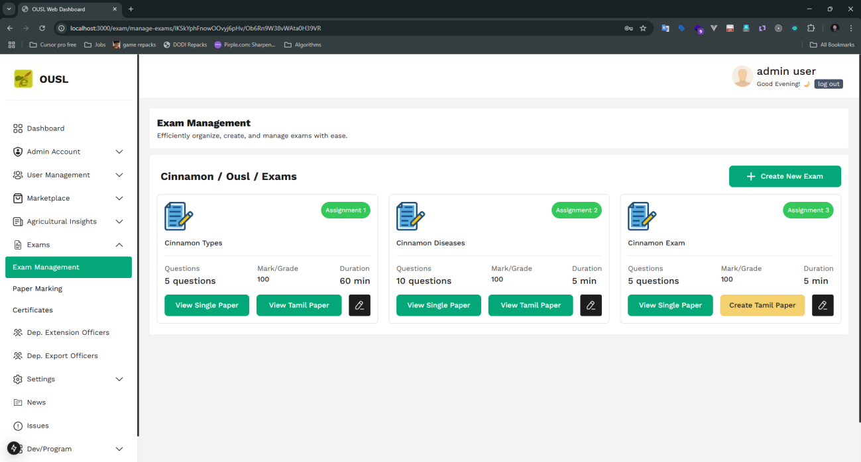Screen dimensions: 861x462
Task: Reload the page using the refresh icon
Action: [x=42, y=28]
